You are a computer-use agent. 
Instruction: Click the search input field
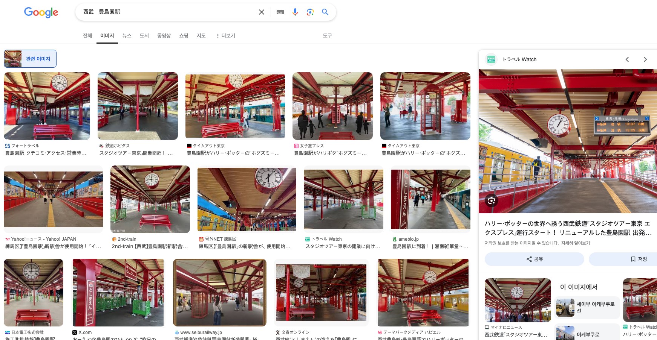[168, 12]
